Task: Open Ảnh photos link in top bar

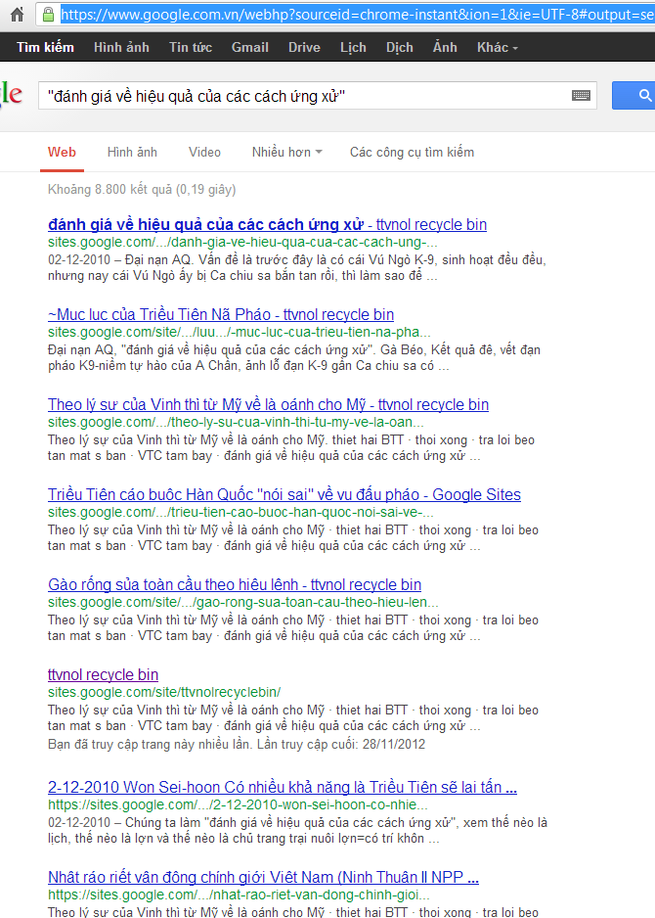Action: pyautogui.click(x=445, y=47)
